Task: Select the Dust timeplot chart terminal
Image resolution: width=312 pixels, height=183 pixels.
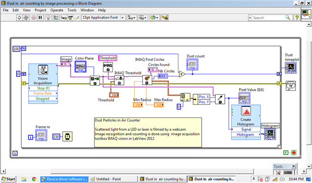Action: 291,68
